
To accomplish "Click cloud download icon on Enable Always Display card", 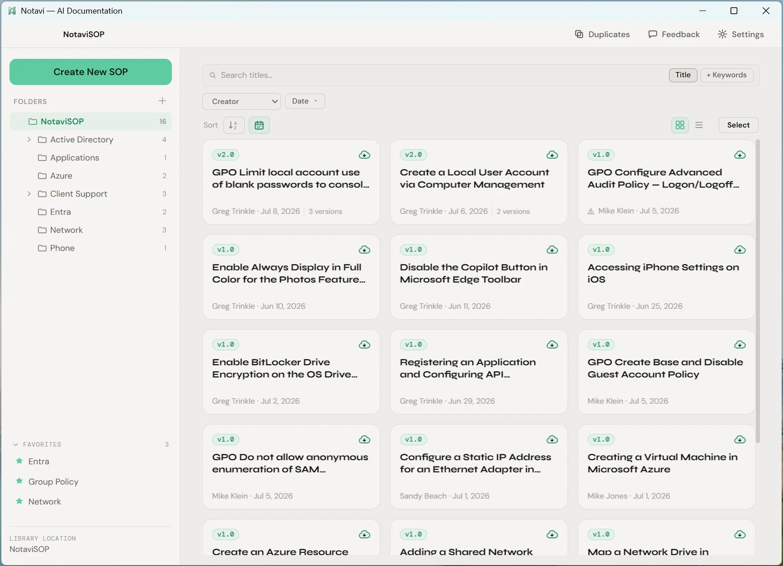I will [x=364, y=250].
